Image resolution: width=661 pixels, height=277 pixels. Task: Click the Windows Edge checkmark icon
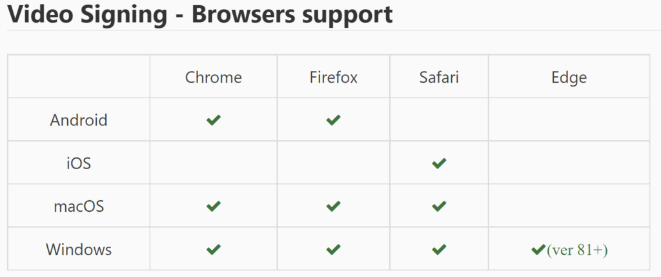coord(538,250)
